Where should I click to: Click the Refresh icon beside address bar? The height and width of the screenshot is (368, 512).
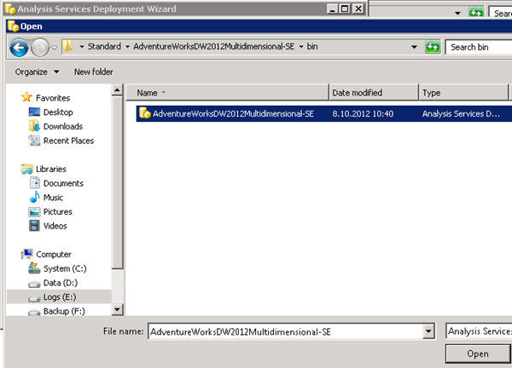pyautogui.click(x=433, y=47)
